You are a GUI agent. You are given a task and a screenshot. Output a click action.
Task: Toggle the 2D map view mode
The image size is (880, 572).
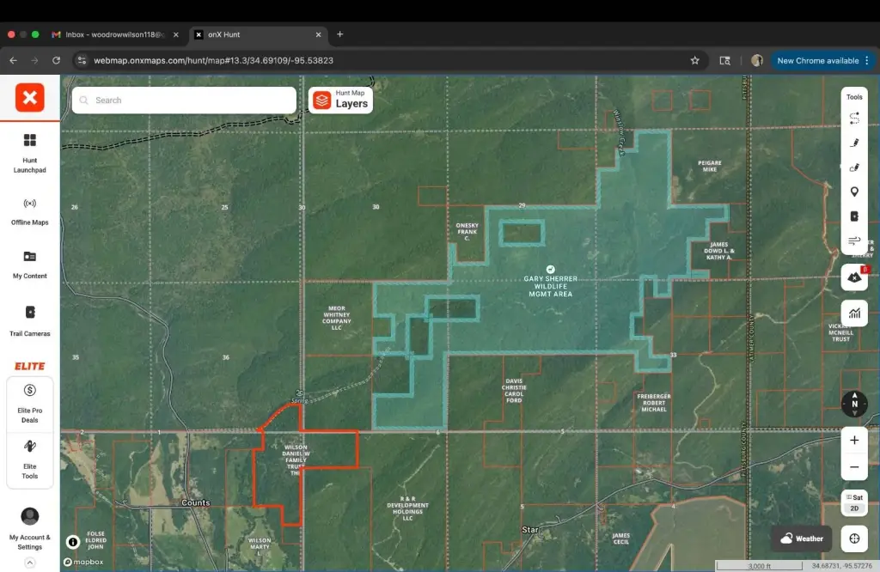click(x=854, y=508)
